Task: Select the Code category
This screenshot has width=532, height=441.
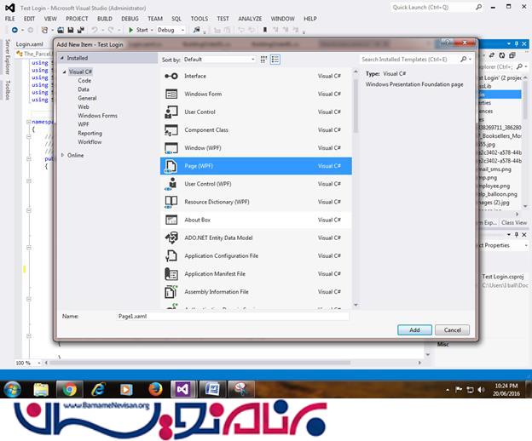Action: pos(84,81)
